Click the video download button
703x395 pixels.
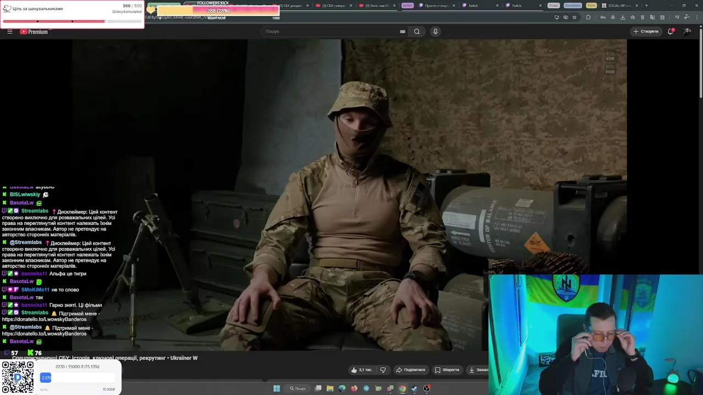(x=478, y=370)
